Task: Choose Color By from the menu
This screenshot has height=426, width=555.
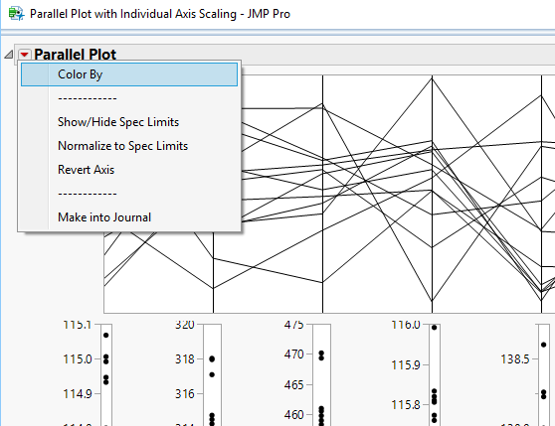Action: click(129, 74)
